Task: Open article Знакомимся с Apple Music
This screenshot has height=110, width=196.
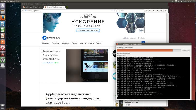Action: pyautogui.click(x=51, y=55)
